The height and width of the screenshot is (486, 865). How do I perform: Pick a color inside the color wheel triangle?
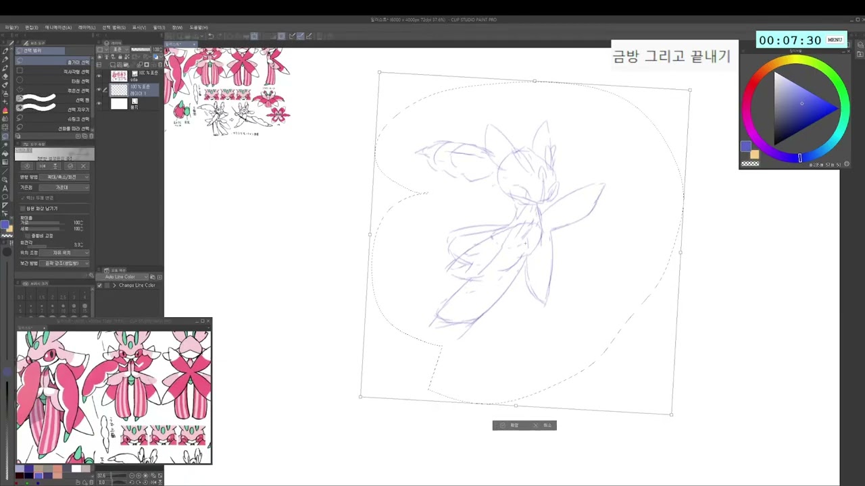pyautogui.click(x=801, y=107)
